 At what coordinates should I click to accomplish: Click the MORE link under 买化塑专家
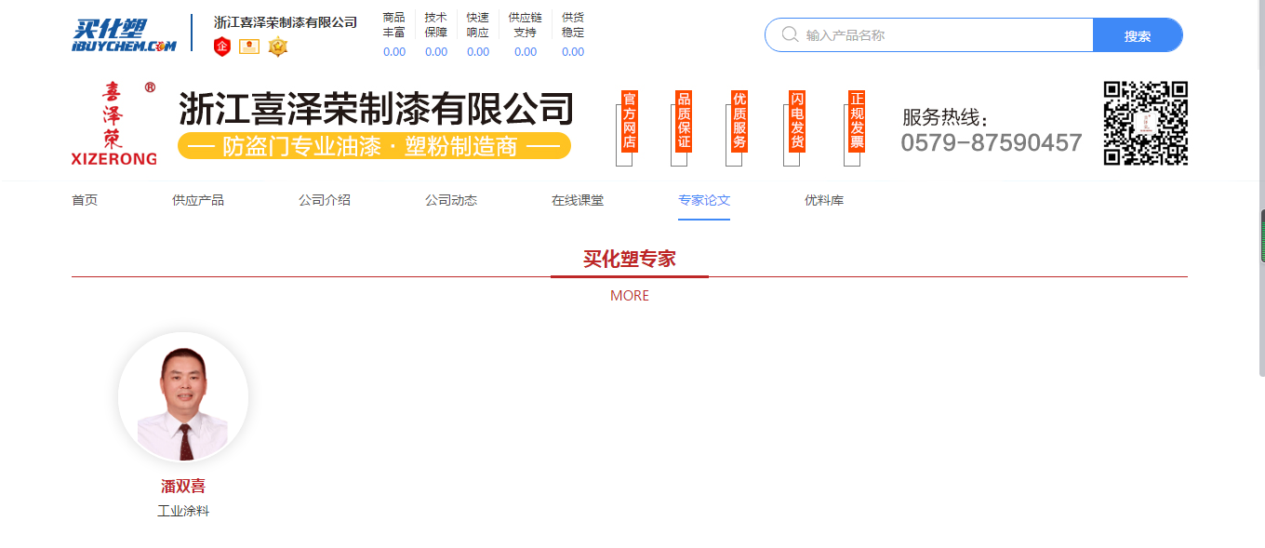pos(630,296)
